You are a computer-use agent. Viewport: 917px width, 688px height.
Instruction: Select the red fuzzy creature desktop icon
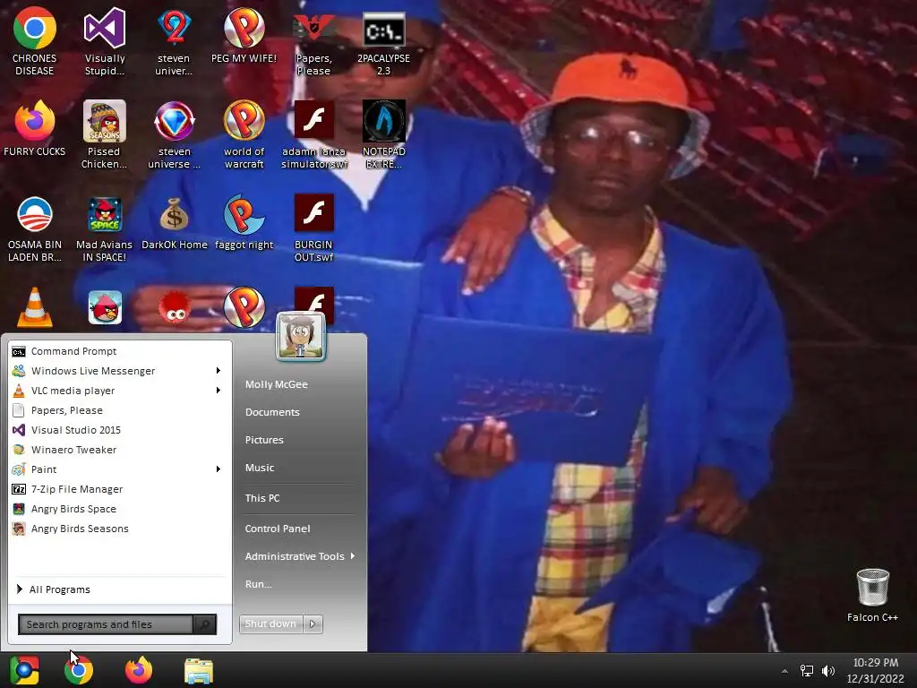point(175,308)
